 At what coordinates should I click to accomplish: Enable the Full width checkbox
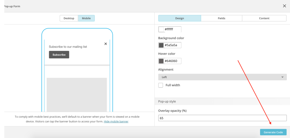coord(161,85)
